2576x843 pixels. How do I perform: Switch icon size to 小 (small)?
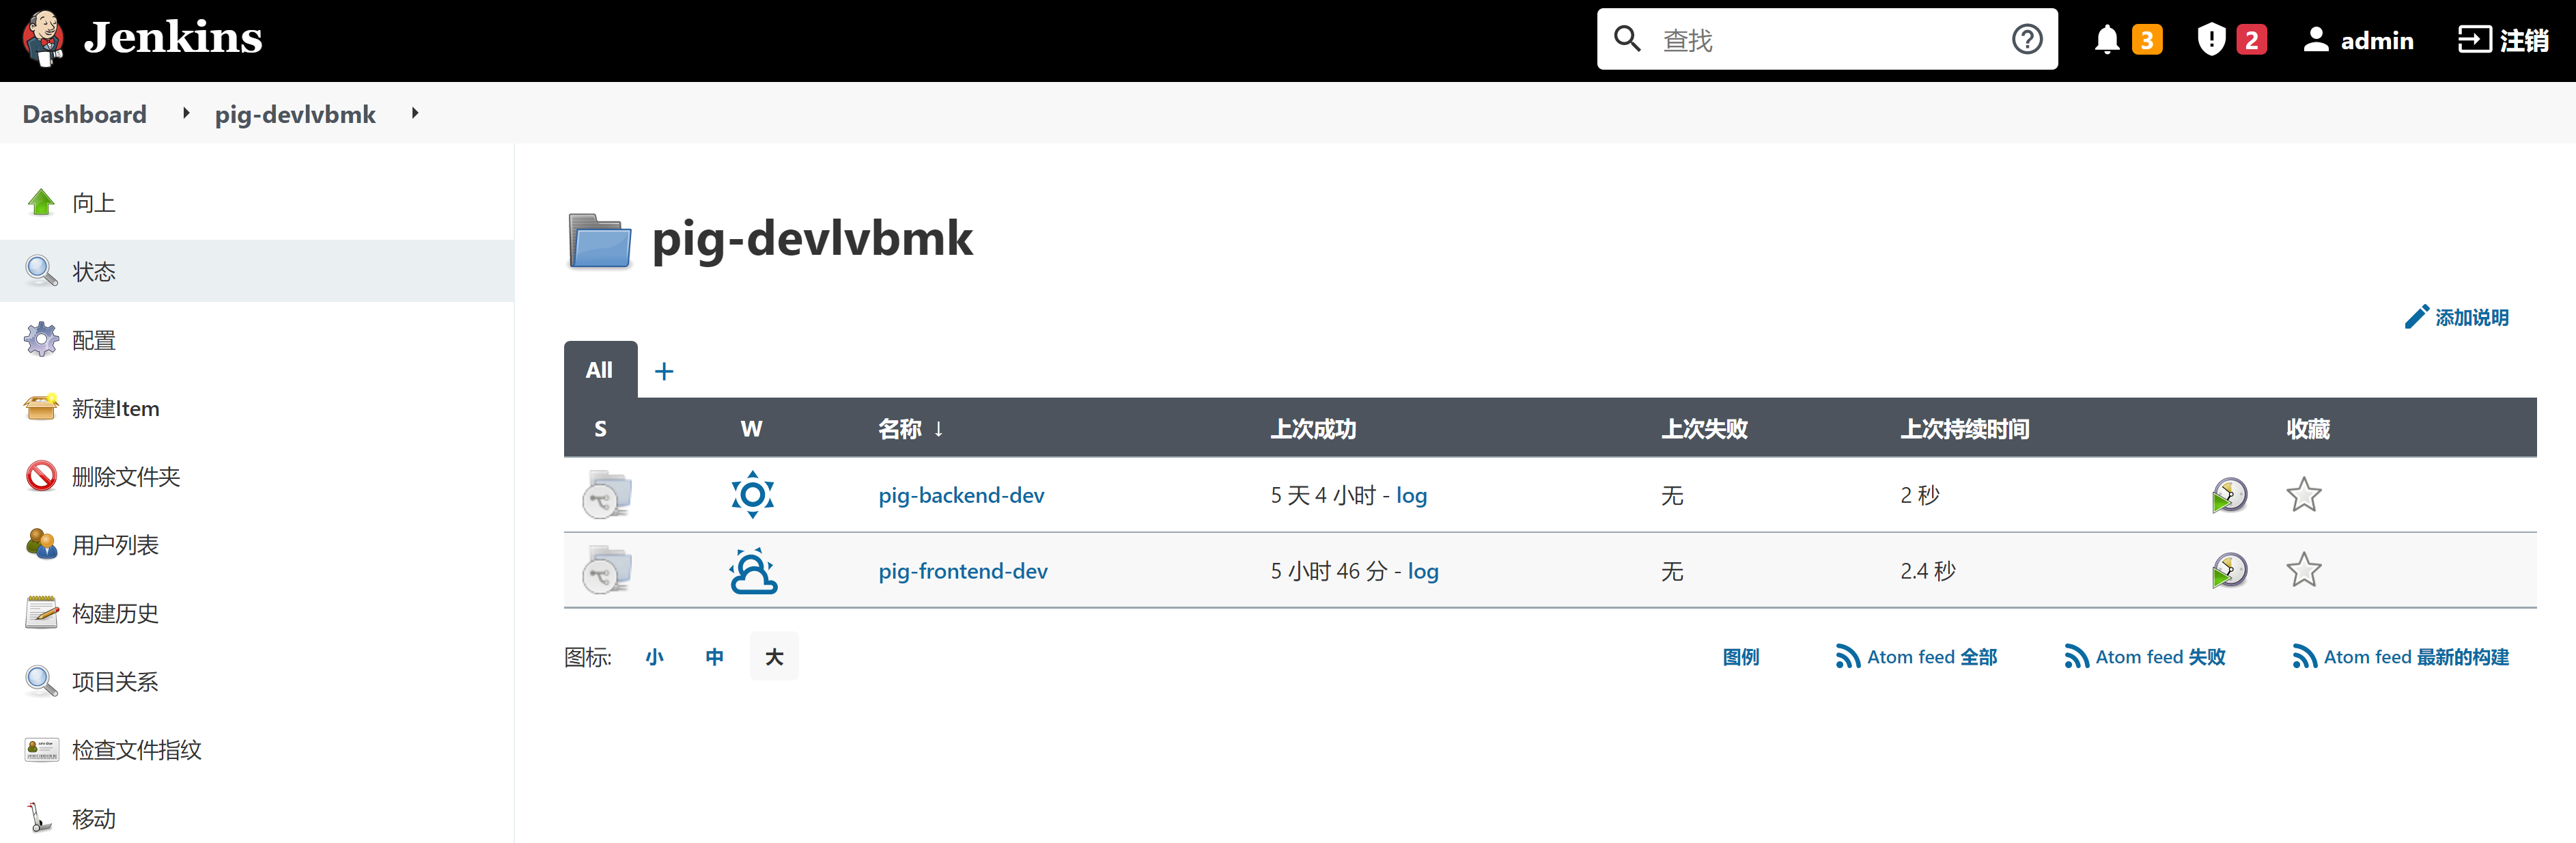point(654,657)
